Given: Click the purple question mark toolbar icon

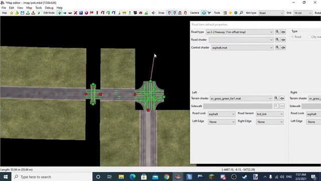Looking at the screenshot, I should pos(86,13).
